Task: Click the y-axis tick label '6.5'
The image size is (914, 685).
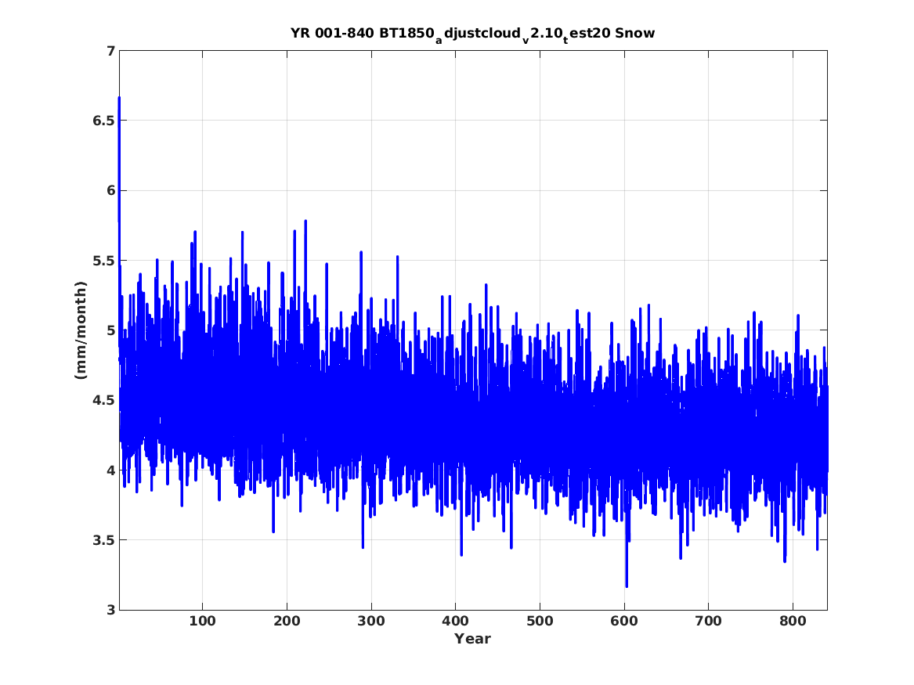Action: 103,121
